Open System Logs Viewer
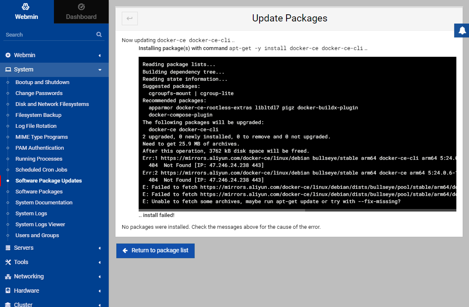This screenshot has height=307, width=469. coord(40,224)
